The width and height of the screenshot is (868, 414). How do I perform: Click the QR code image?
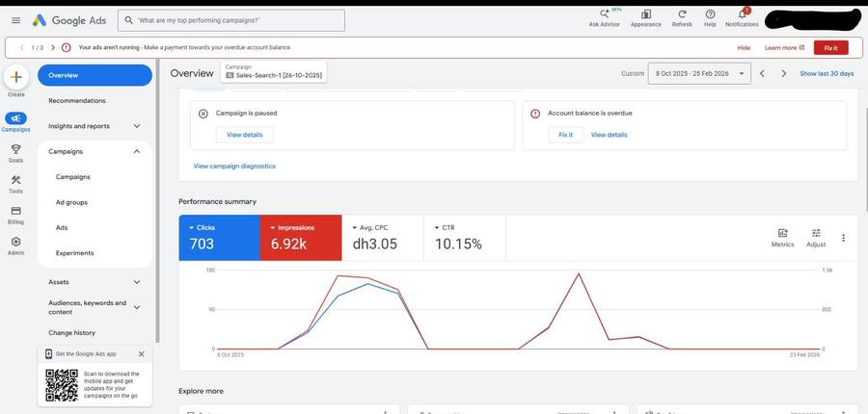62,385
